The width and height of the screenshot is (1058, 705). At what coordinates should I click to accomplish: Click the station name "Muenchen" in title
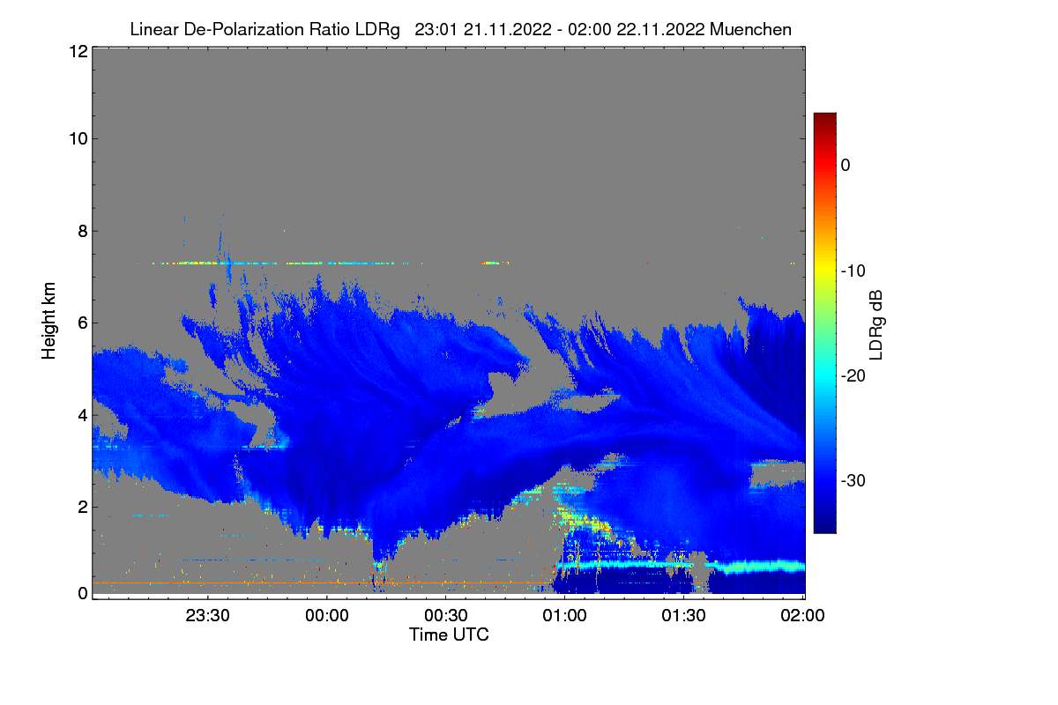click(x=750, y=30)
